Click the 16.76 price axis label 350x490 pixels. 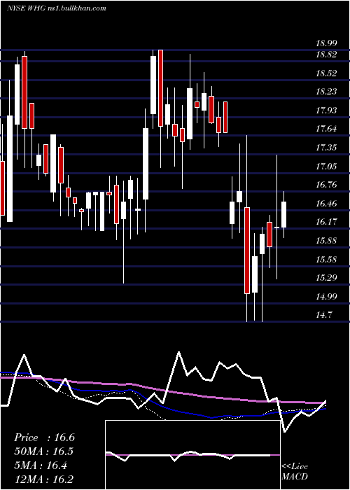[326, 185]
